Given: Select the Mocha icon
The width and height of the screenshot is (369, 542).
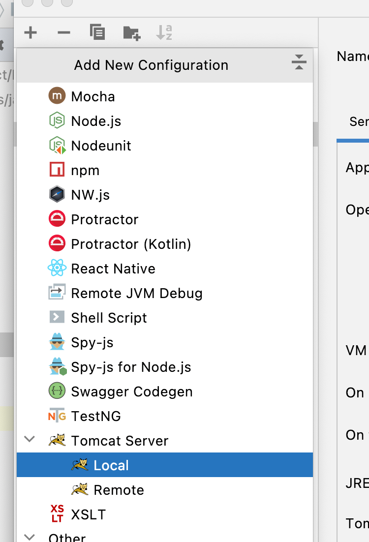Looking at the screenshot, I should [57, 96].
